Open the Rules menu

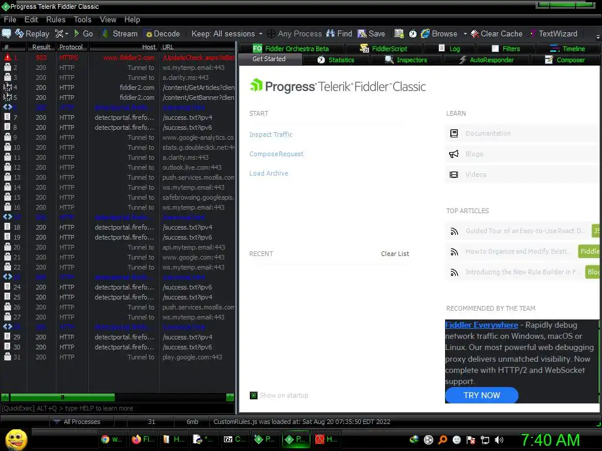(x=56, y=19)
